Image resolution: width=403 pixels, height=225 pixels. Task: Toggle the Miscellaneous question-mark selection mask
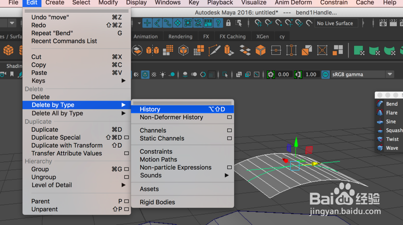[218, 23]
